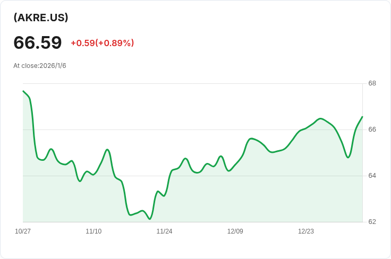Click the line's peak just after 12/09
Screen dimensions: 391x259
pyautogui.click(x=251, y=139)
